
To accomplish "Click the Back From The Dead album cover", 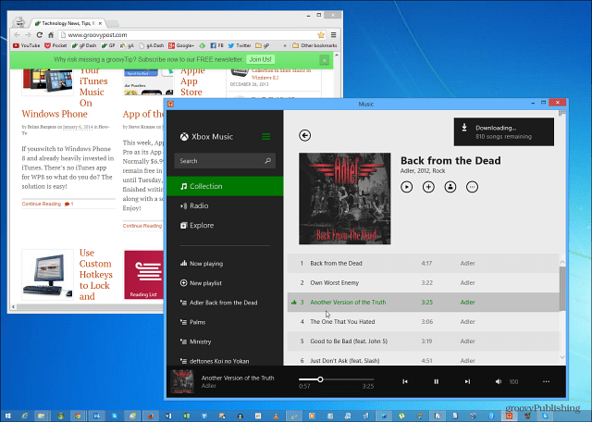I will tap(345, 199).
